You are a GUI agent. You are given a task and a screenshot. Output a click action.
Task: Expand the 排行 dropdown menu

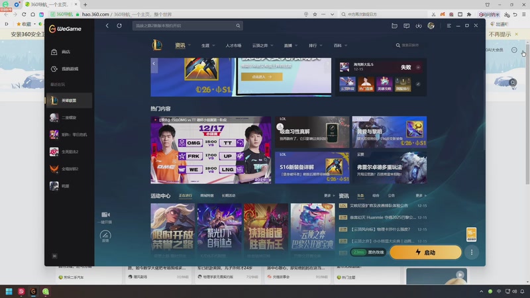pos(315,46)
